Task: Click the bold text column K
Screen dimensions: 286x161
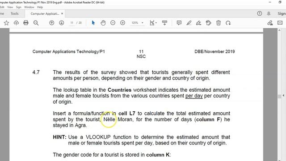Action: click(x=158, y=155)
